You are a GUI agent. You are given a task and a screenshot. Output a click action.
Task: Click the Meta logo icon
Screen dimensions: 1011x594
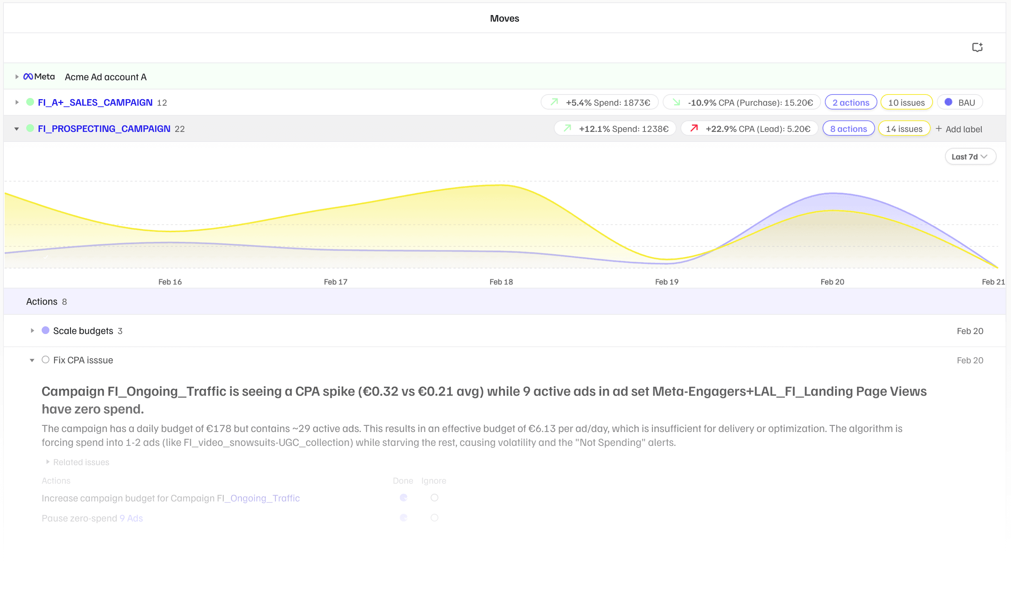(28, 77)
